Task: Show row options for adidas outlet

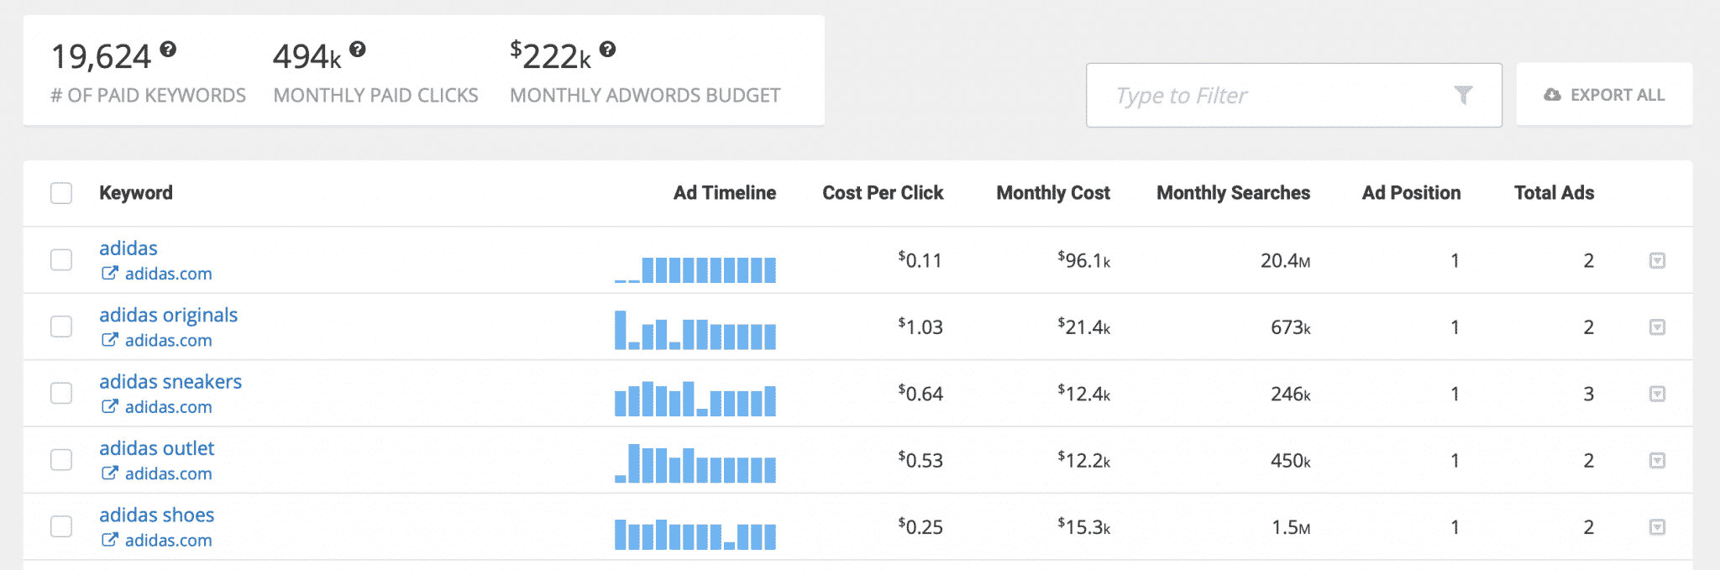Action: 1657,460
